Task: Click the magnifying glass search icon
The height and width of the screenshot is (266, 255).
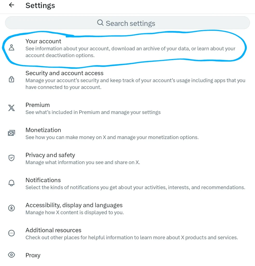Action: click(x=100, y=23)
